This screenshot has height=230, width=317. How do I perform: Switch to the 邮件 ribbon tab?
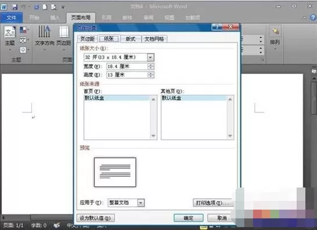pyautogui.click(x=127, y=17)
